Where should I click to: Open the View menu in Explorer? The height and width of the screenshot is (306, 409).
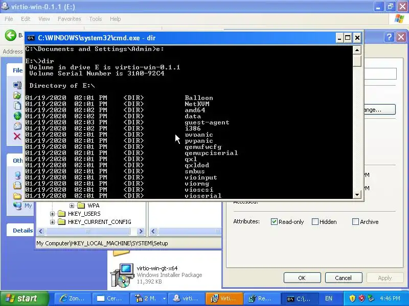click(44, 19)
